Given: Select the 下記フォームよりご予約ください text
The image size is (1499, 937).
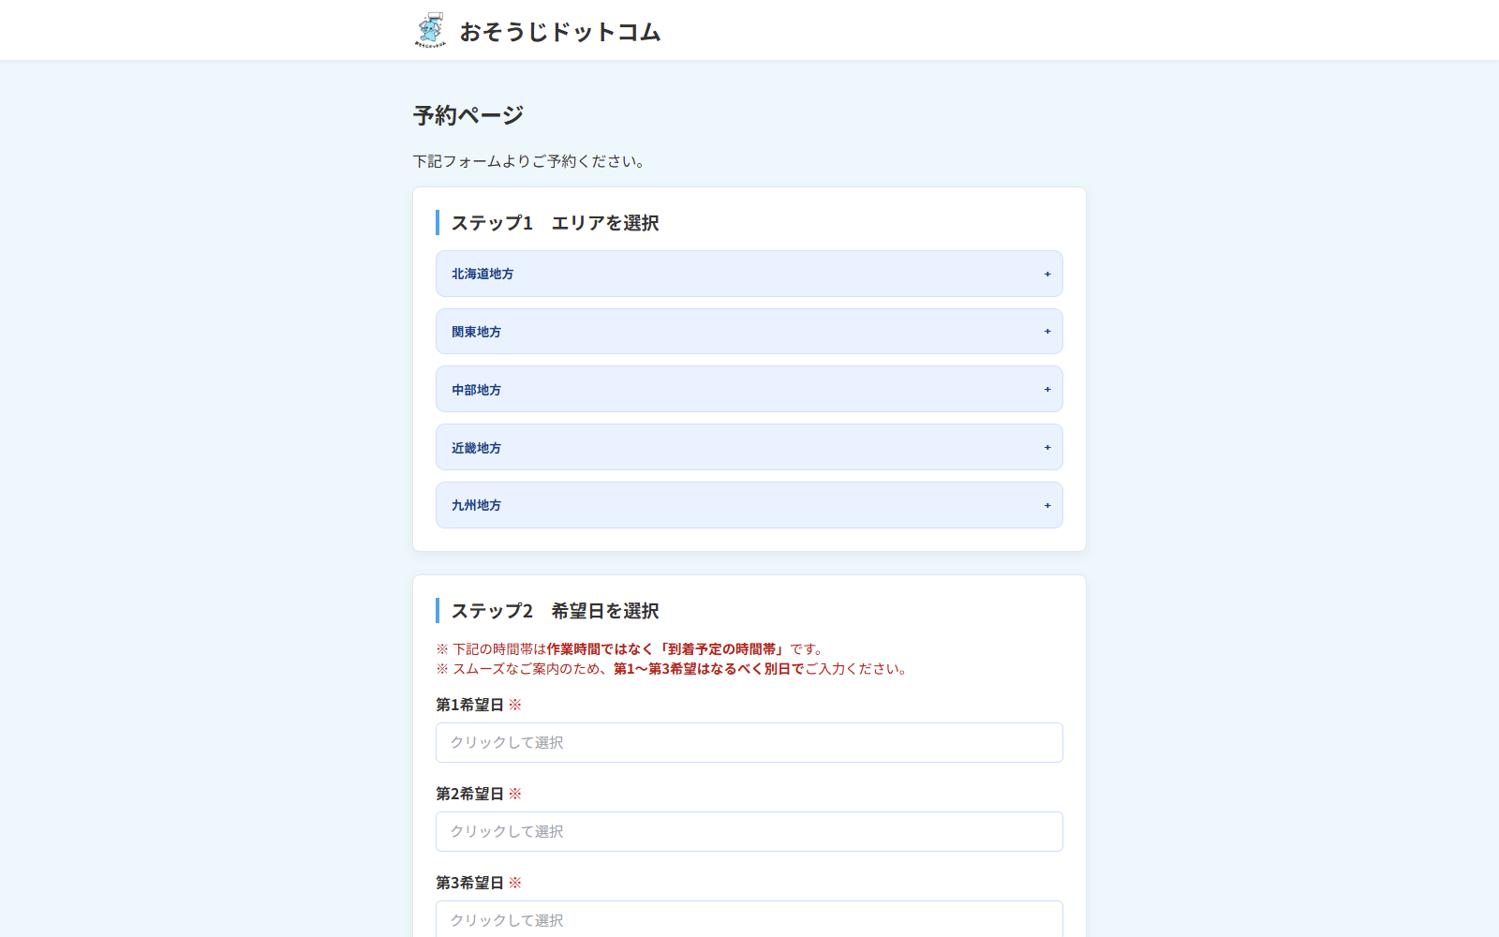Looking at the screenshot, I should (x=529, y=161).
